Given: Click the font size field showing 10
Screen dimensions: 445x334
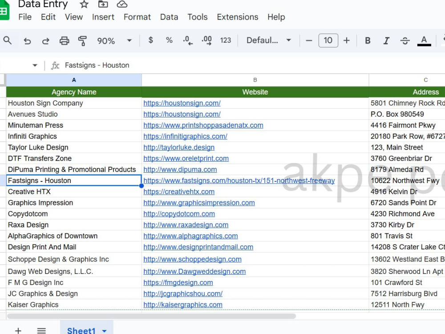Looking at the screenshot, I should coord(328,41).
